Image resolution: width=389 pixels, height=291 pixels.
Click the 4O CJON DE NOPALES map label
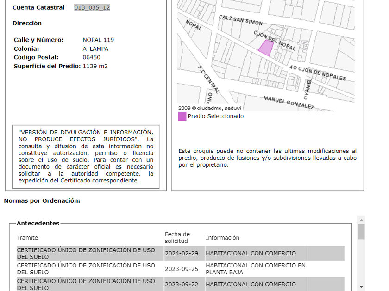click(x=317, y=73)
